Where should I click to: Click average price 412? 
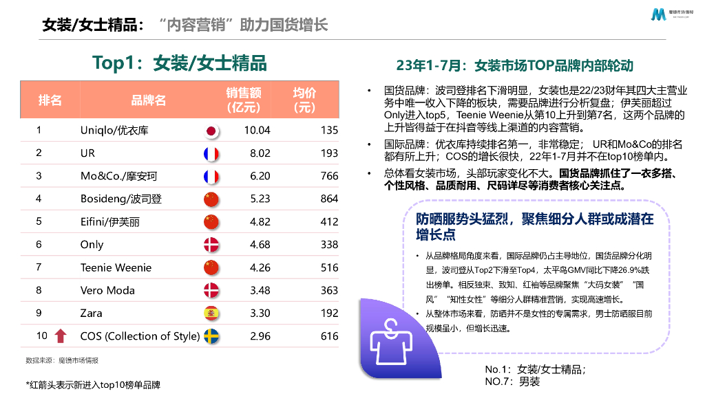(x=330, y=222)
